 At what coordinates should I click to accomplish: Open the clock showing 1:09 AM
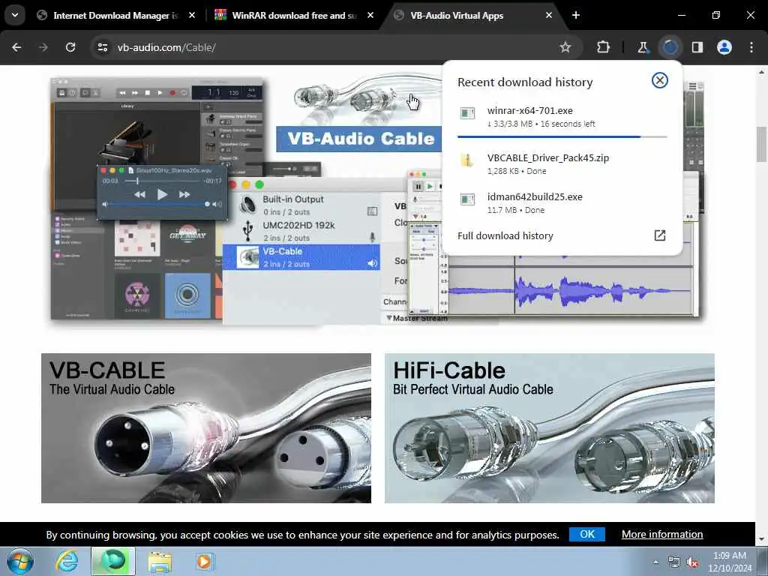click(729, 562)
